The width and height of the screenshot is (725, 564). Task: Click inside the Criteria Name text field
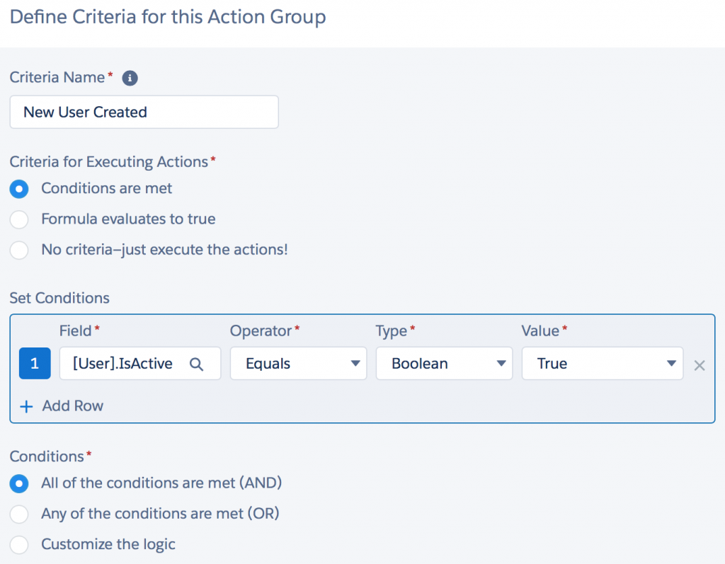tap(144, 112)
